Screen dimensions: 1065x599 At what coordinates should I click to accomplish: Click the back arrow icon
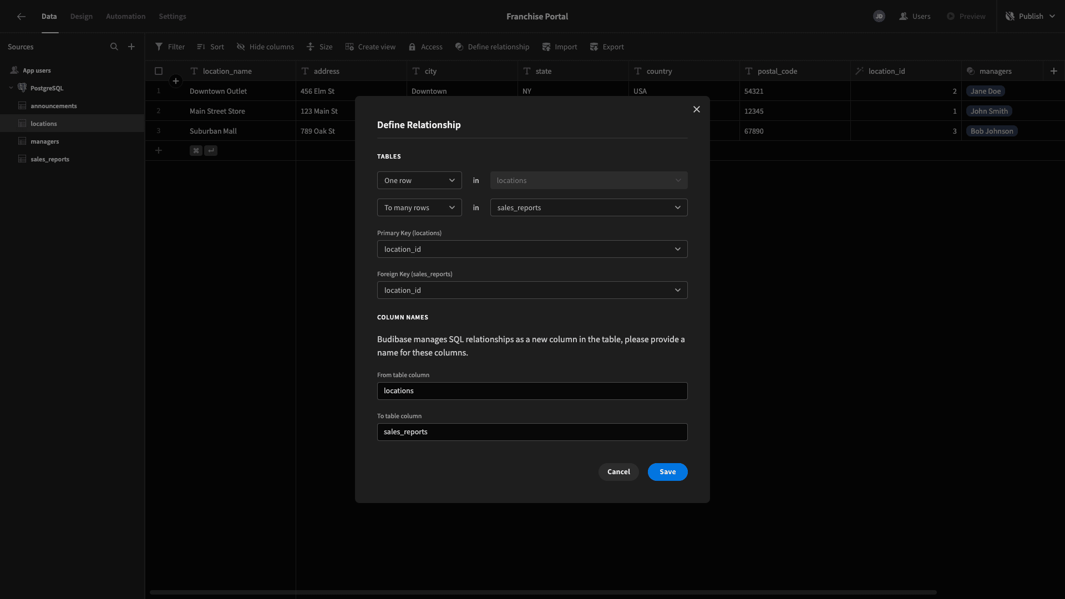(x=21, y=17)
